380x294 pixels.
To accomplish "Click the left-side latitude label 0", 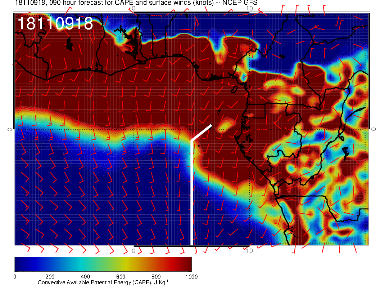I will [10, 129].
